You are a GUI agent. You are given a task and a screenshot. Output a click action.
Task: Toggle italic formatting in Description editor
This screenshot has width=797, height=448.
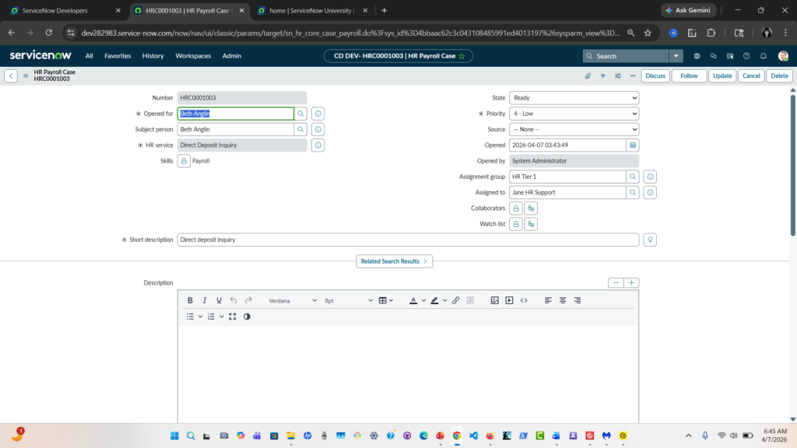tap(205, 300)
